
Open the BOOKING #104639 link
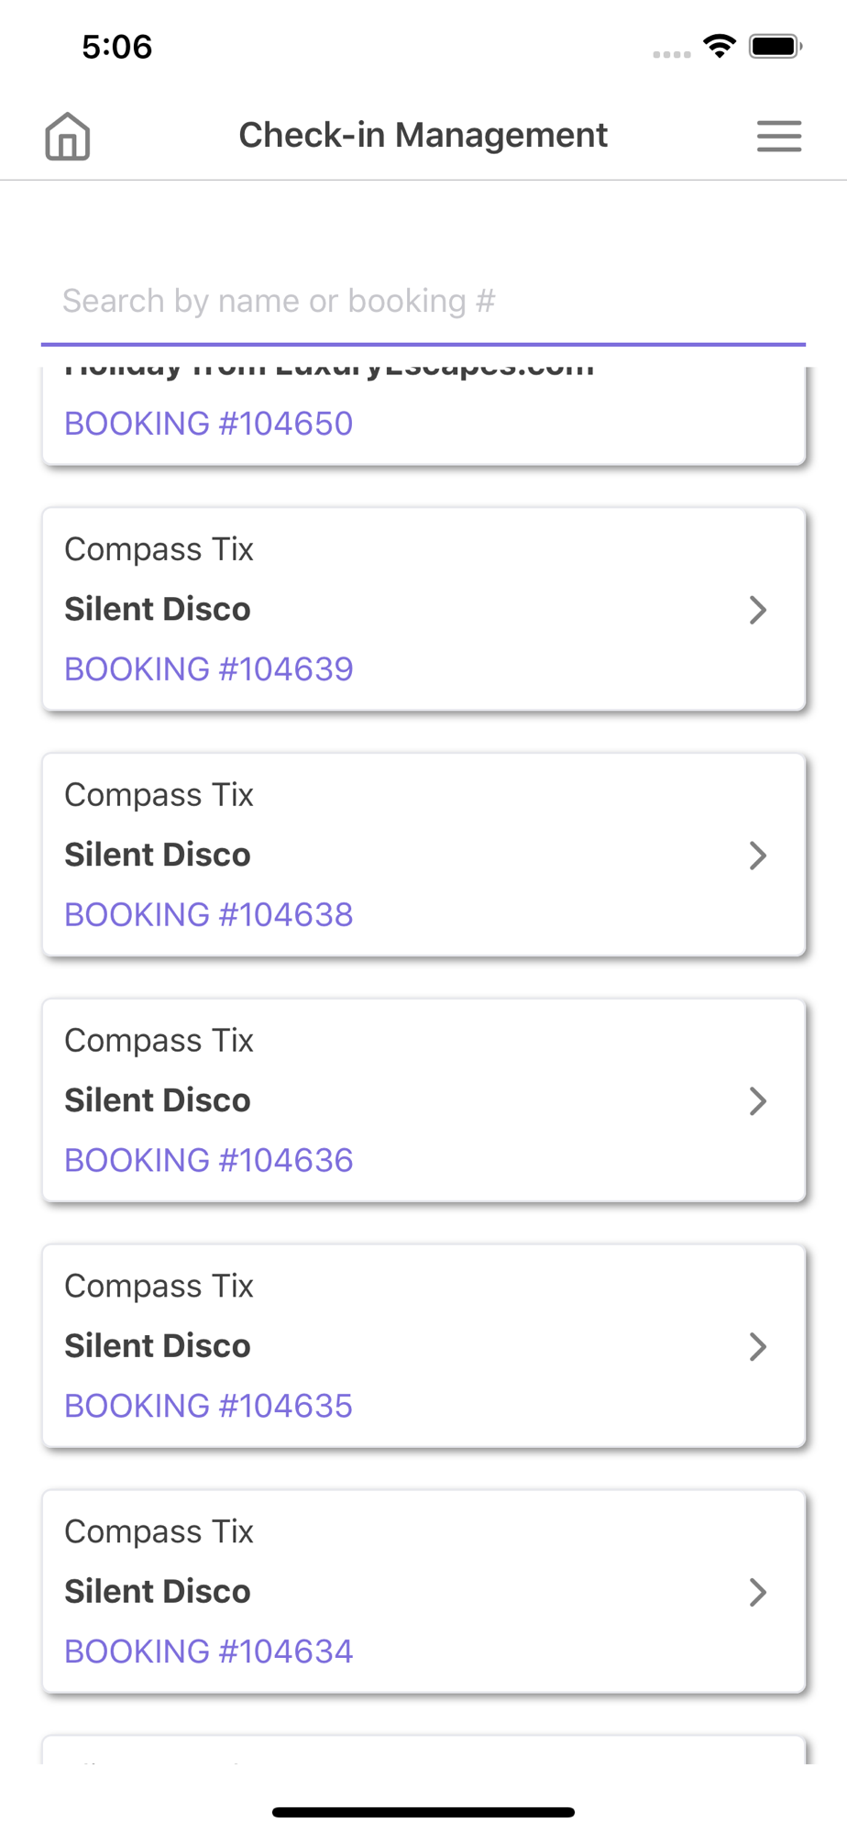click(x=208, y=669)
